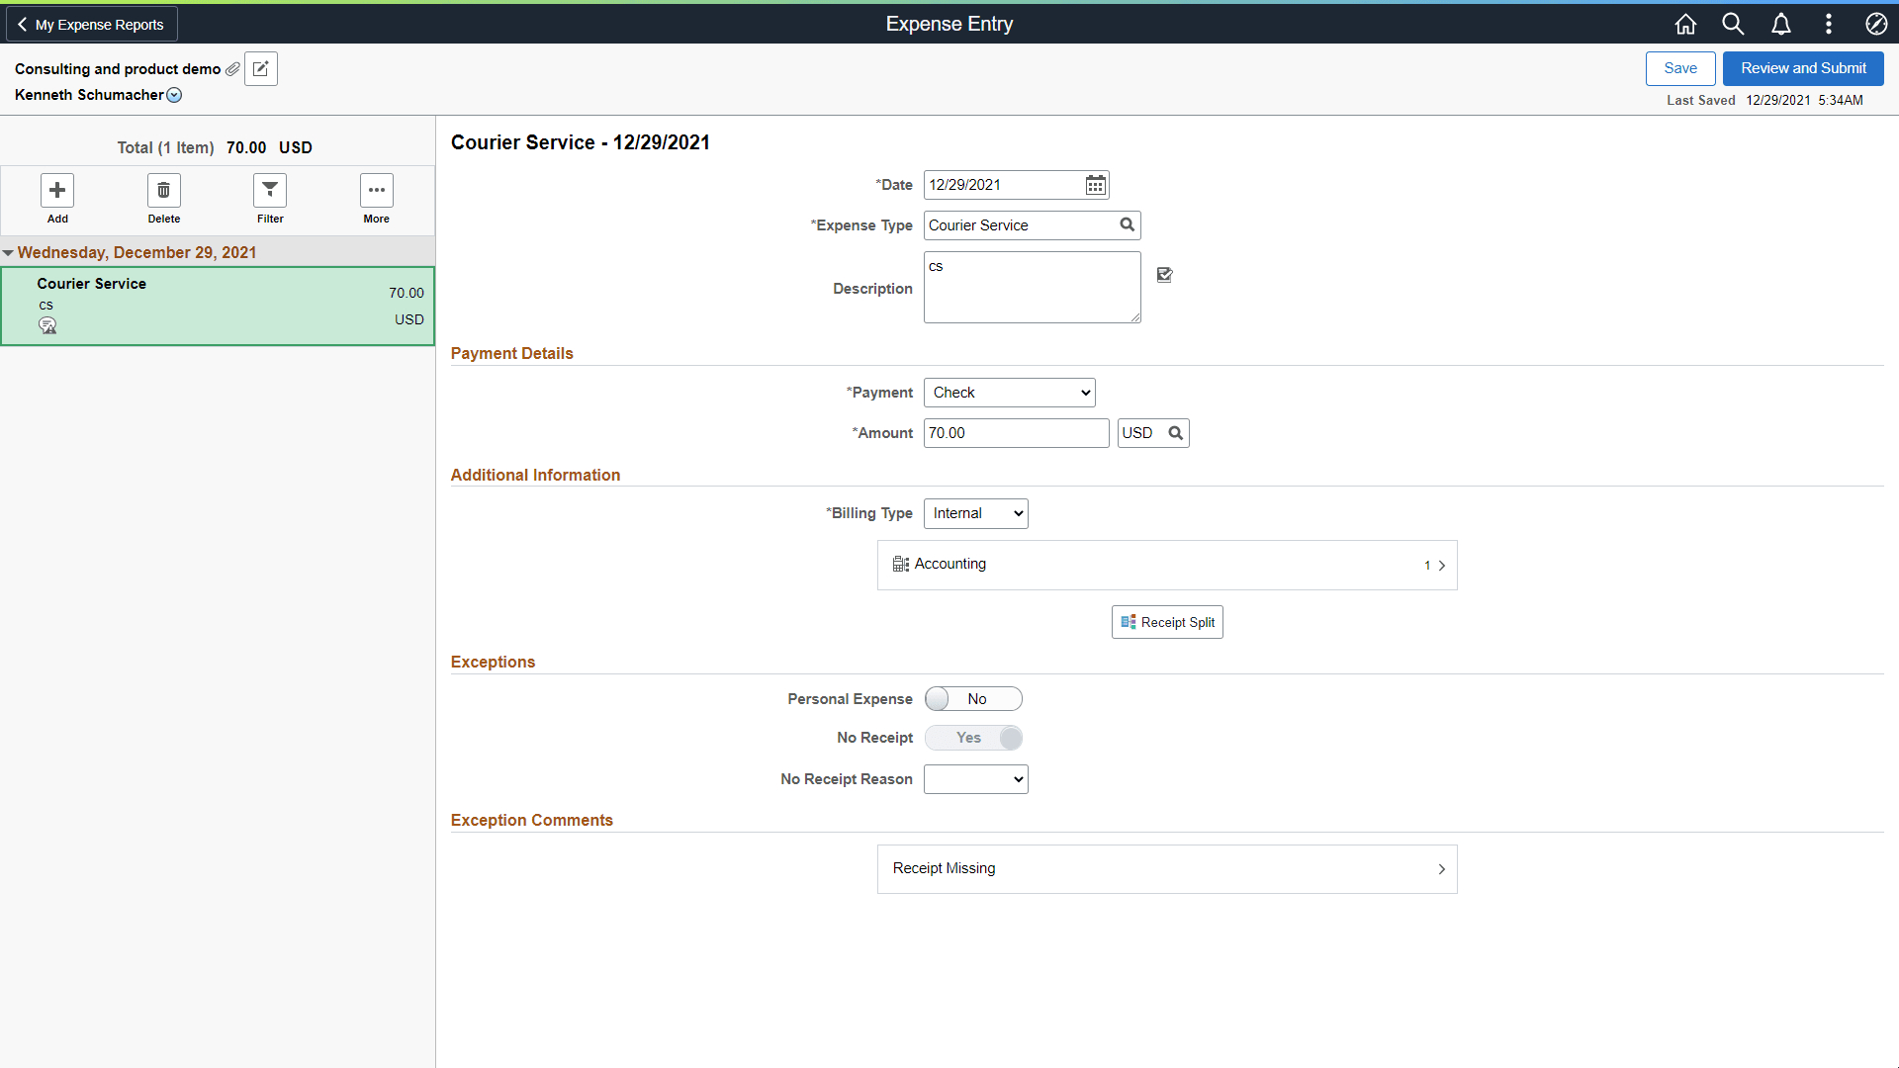This screenshot has width=1899, height=1068.
Task: Open the Payment dropdown showing Check
Action: tap(1008, 393)
